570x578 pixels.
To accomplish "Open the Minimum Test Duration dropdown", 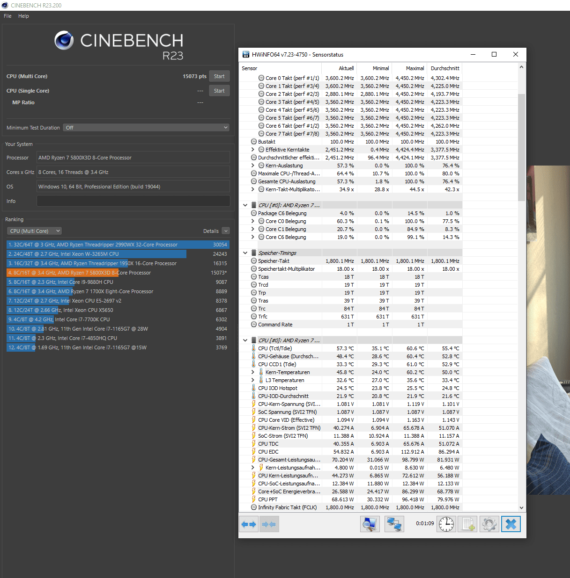I will (x=146, y=128).
